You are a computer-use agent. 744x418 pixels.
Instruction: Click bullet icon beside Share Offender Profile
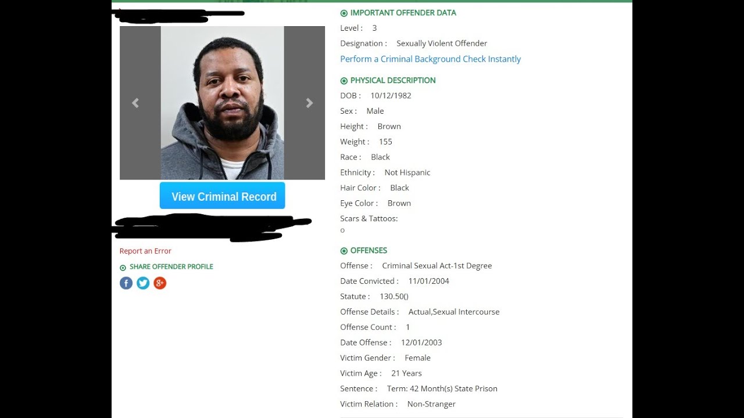pyautogui.click(x=123, y=268)
